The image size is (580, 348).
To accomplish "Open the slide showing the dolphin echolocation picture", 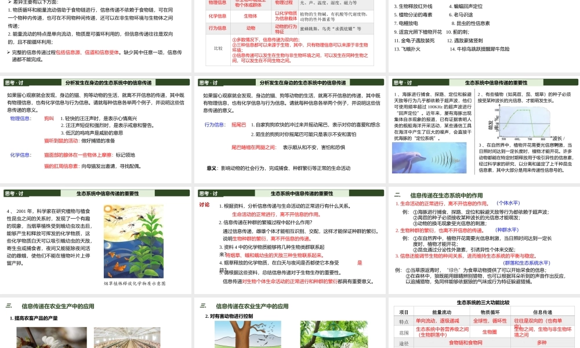I will coord(484,128).
